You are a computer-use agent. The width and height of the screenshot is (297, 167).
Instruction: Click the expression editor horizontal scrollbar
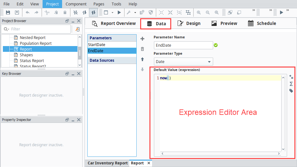(220, 154)
